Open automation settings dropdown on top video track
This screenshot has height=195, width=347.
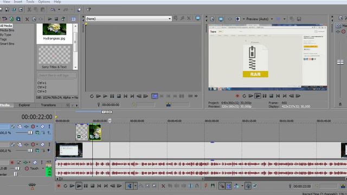[x=37, y=126]
